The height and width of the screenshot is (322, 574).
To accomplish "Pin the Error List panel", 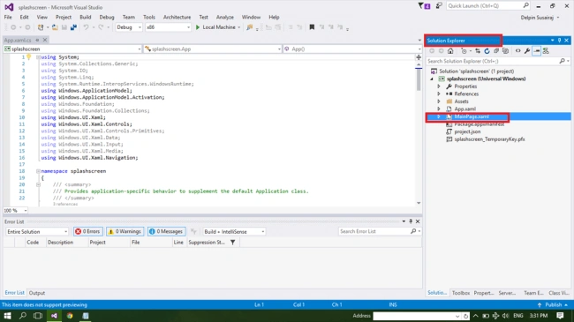I will pos(411,221).
